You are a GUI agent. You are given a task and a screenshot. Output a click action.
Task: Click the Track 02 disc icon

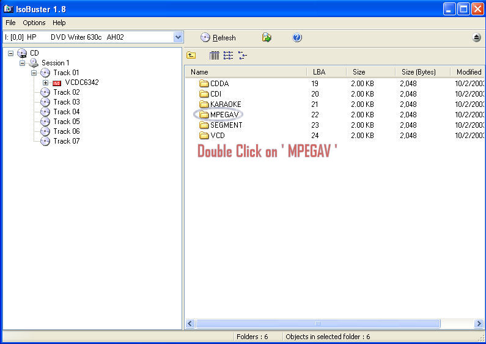pyautogui.click(x=45, y=92)
